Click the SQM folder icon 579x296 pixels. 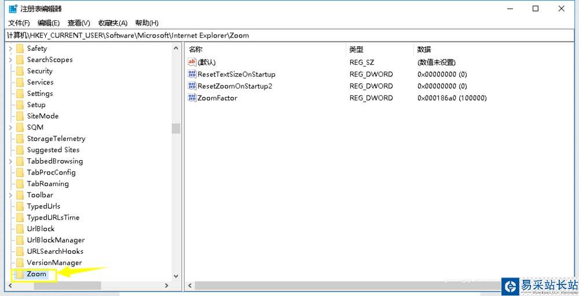(x=20, y=128)
